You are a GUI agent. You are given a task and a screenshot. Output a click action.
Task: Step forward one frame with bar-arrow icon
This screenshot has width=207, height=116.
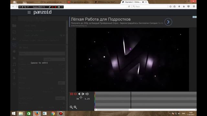(83, 94)
